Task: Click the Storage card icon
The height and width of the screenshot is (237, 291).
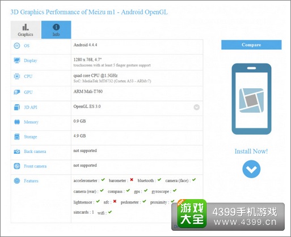Action: (x=17, y=137)
